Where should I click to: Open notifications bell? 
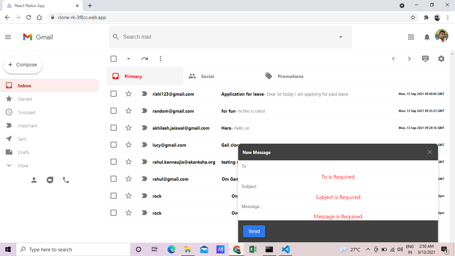pyautogui.click(x=427, y=37)
